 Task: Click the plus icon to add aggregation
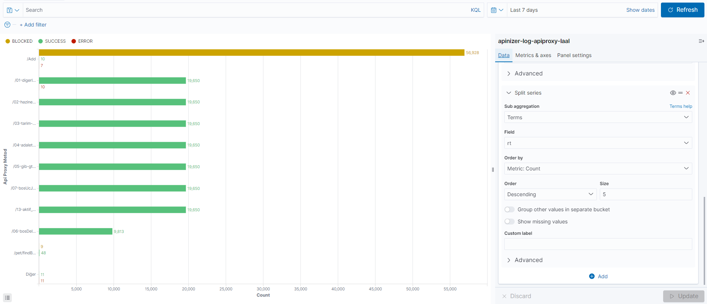point(592,276)
